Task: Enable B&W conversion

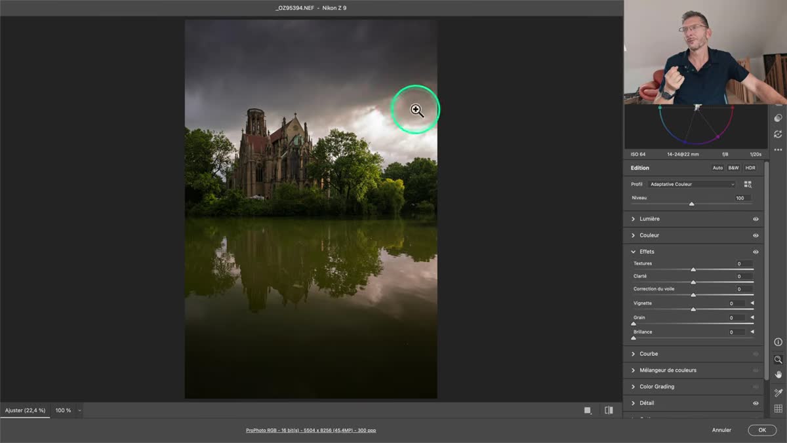Action: point(733,168)
